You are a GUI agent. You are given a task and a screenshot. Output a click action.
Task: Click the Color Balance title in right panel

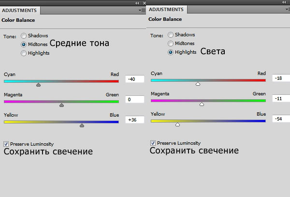(x=165, y=19)
